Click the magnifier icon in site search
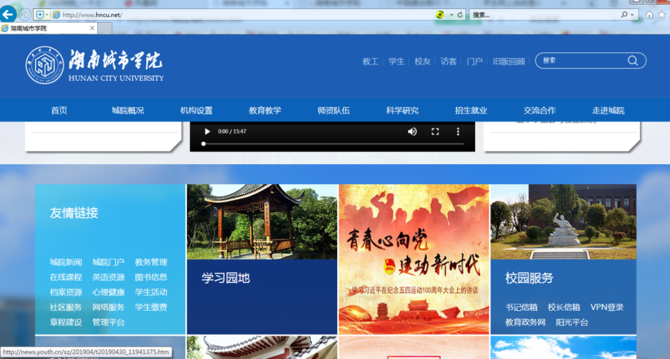This screenshot has width=670, height=359. click(632, 61)
